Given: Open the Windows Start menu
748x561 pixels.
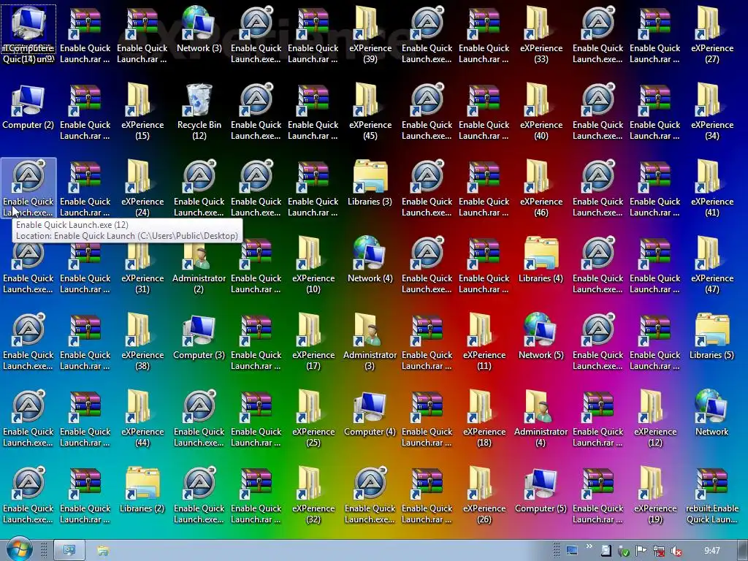Looking at the screenshot, I should tap(19, 549).
